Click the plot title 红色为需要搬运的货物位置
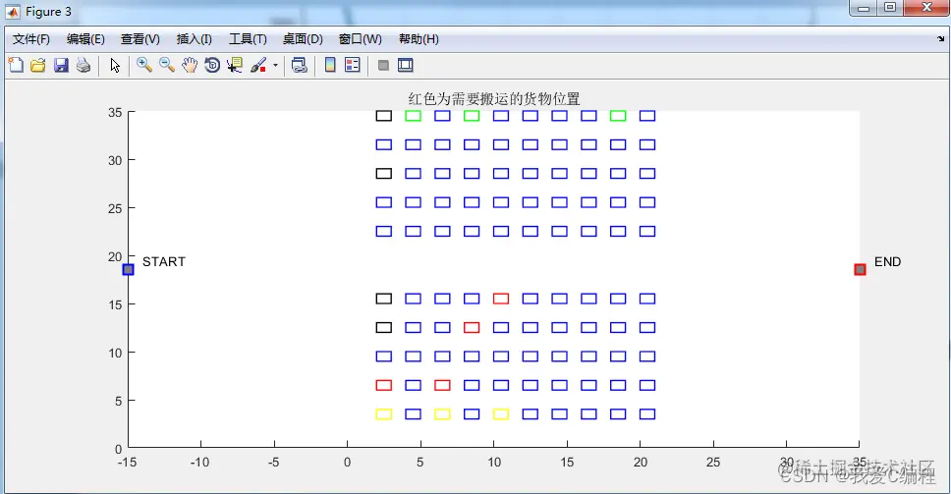Viewport: 951px width, 494px height. (494, 99)
